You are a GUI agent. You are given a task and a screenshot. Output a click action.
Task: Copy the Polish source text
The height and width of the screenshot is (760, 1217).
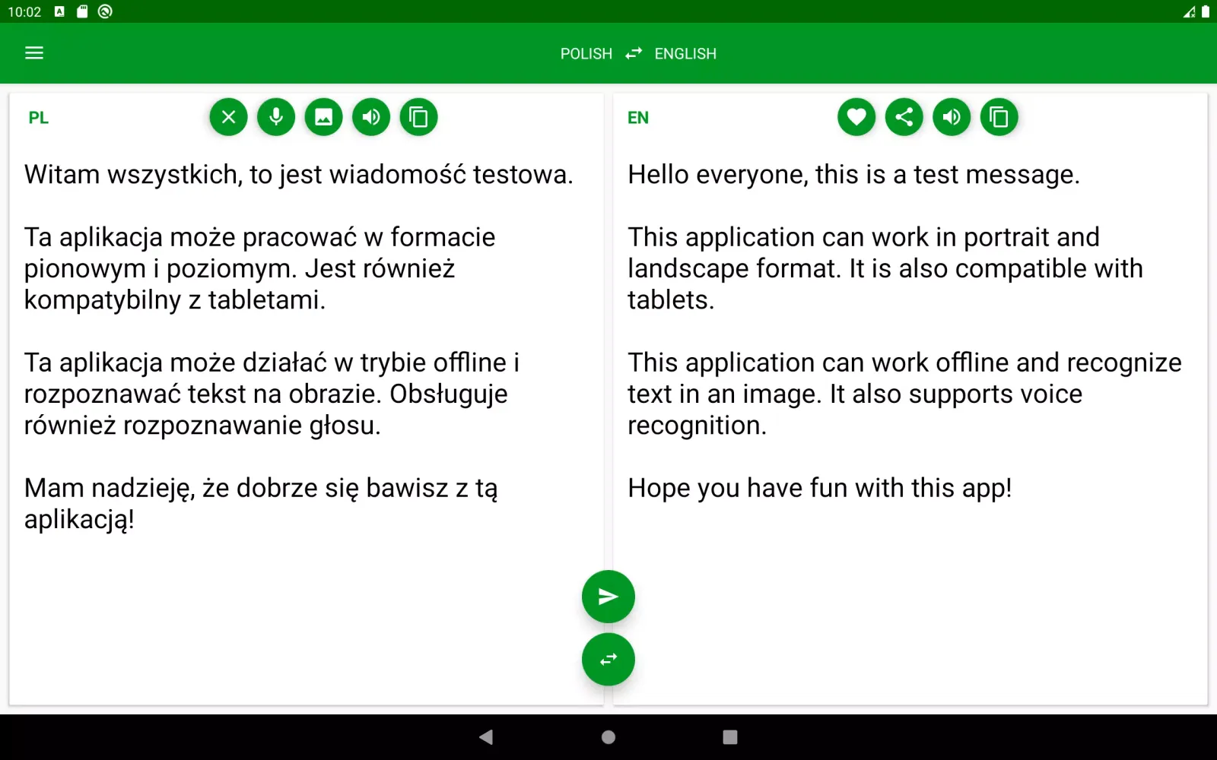pos(418,116)
